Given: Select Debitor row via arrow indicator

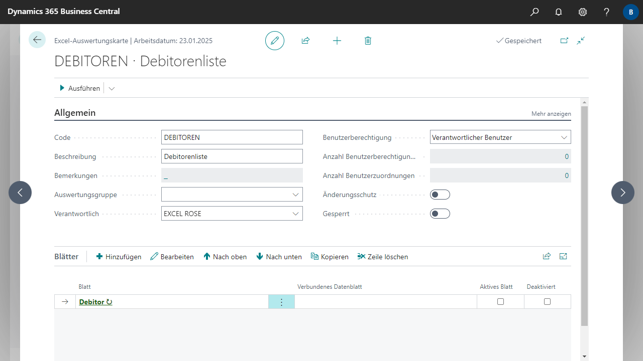Looking at the screenshot, I should pos(65,302).
